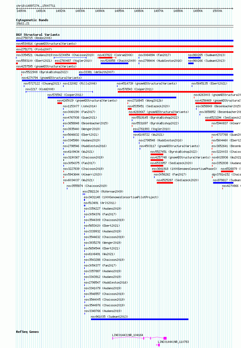Click the LINC01444|NR_110783 gene label
This screenshot has height=348, width=241.
click(173, 342)
